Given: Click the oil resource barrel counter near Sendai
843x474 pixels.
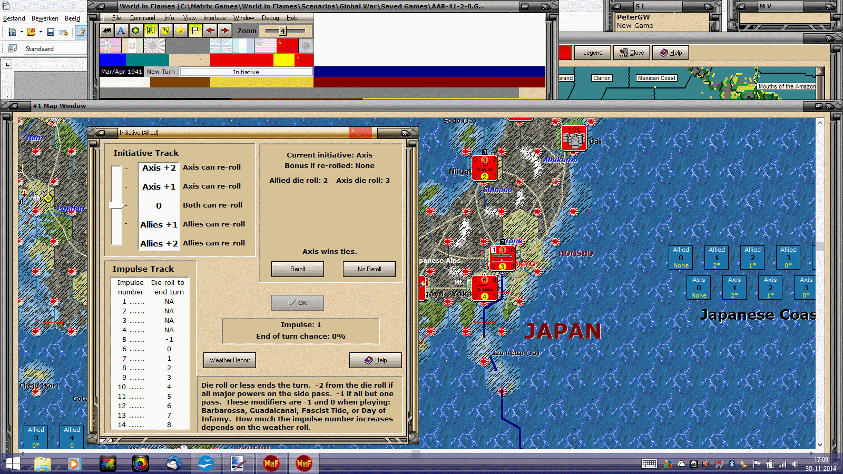Looking at the screenshot, I should point(574,139).
